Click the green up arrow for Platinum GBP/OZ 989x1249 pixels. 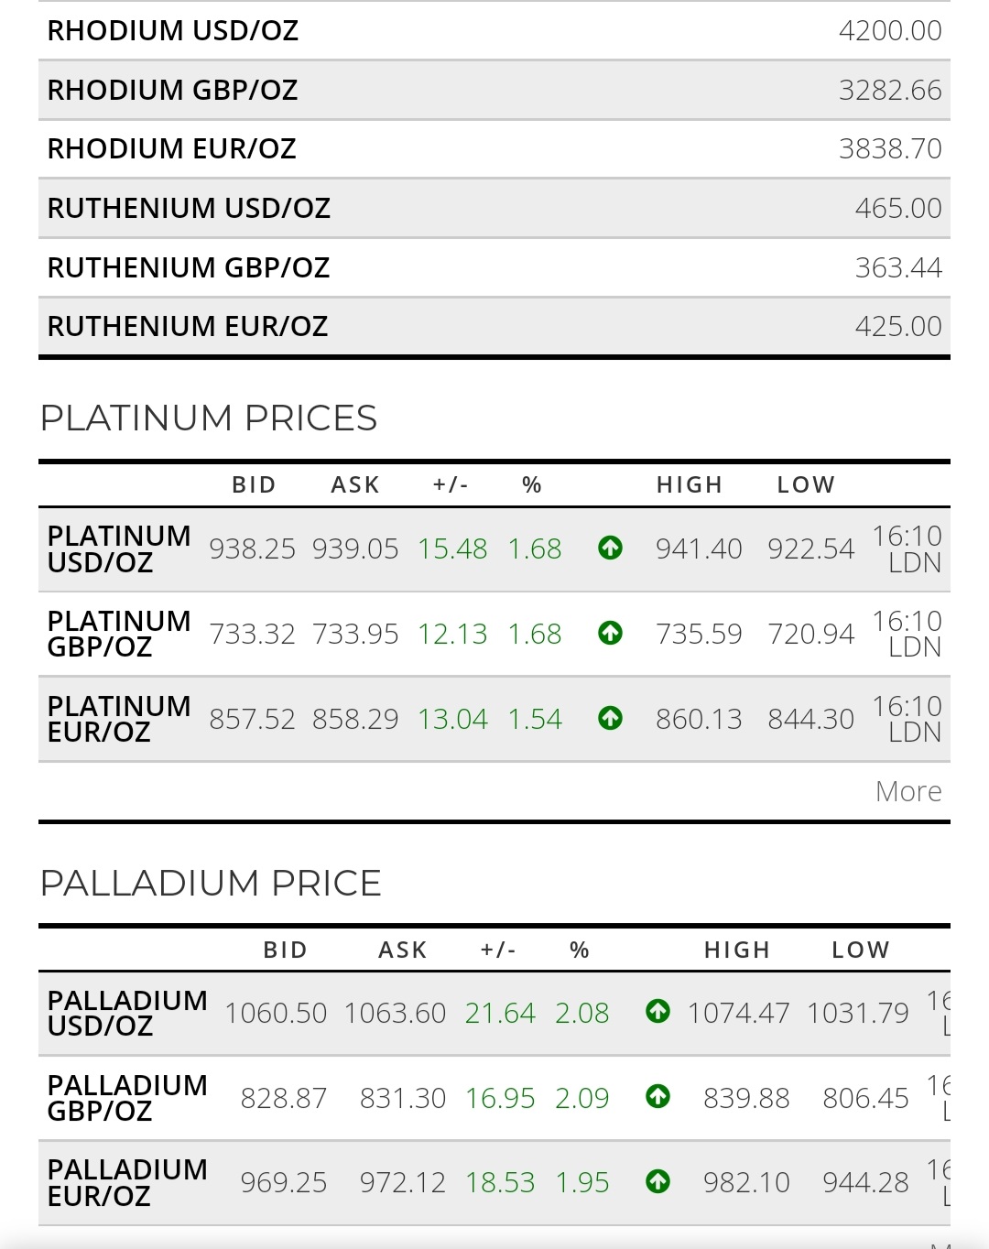pyautogui.click(x=610, y=633)
